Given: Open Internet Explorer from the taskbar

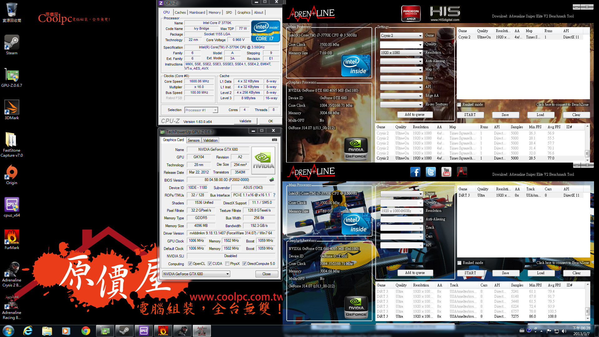Looking at the screenshot, I should tap(28, 331).
